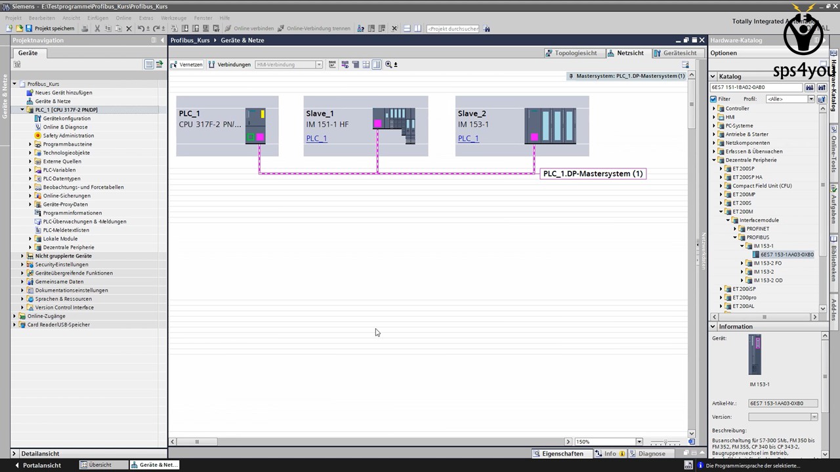The image size is (840, 472).
Task: Collapse the Dezentrale Peripherie catalog folder
Action: point(714,160)
